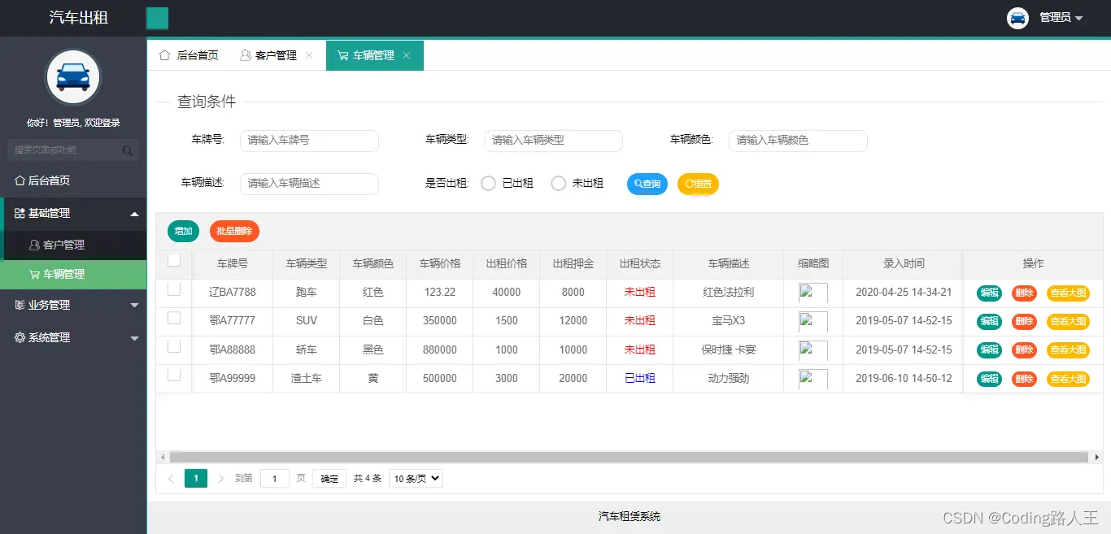The width and height of the screenshot is (1111, 534).
Task: Click the thumbnail image for 鄂A77777
Action: (813, 322)
